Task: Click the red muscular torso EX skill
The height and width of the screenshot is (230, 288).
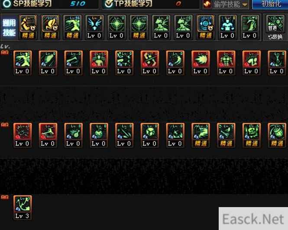Action: pyautogui.click(x=226, y=63)
